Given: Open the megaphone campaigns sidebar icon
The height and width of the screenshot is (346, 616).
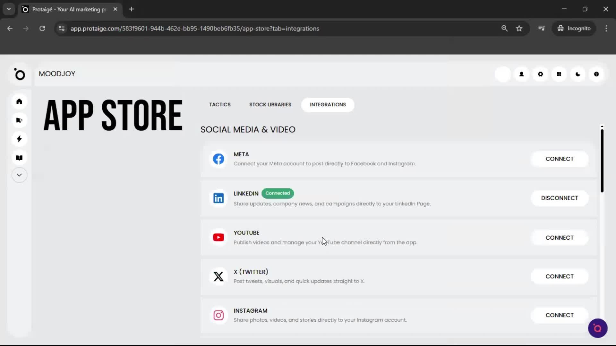Looking at the screenshot, I should click(19, 120).
